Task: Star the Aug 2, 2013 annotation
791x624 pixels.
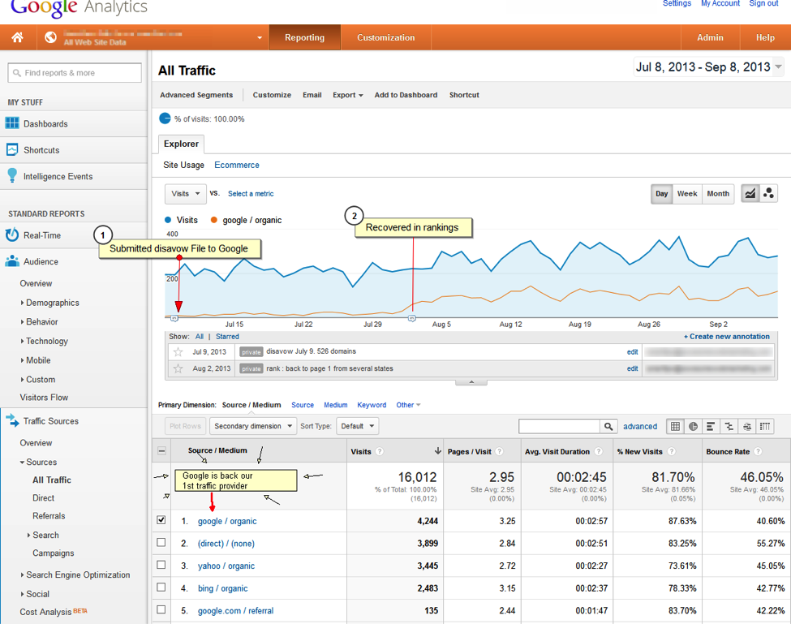Action: click(x=178, y=368)
